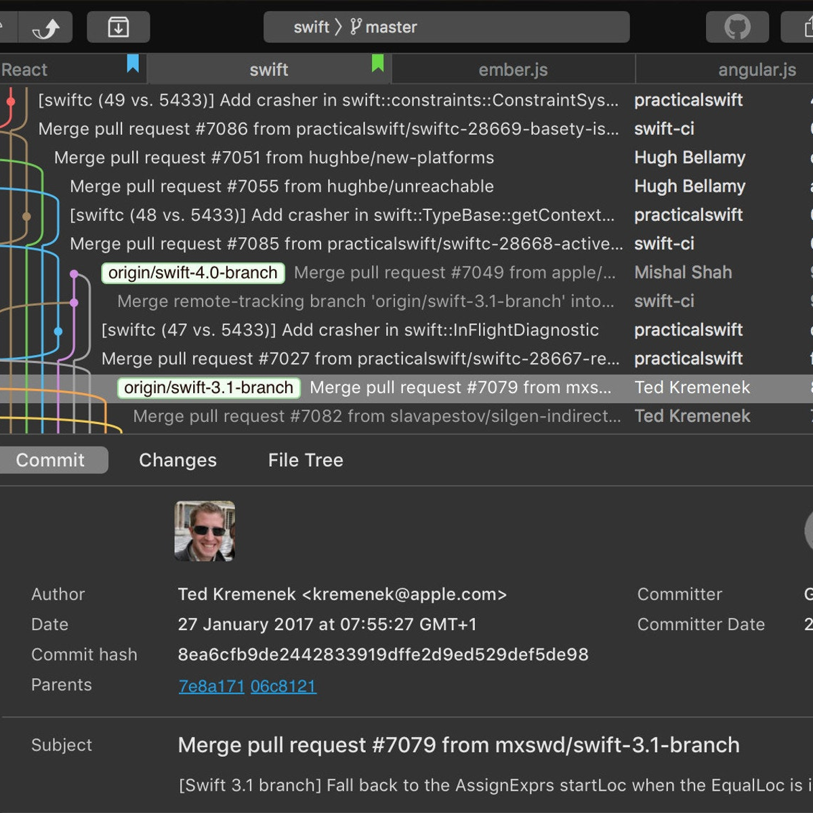
Task: Open the swift master branch selector
Action: tap(446, 27)
